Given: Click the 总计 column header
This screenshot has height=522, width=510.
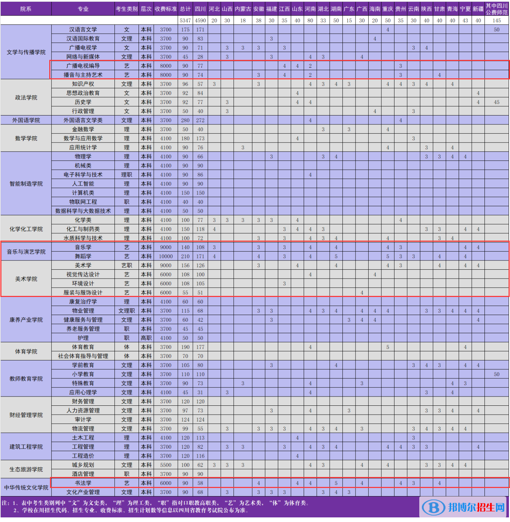Looking at the screenshot, I should click(x=185, y=9).
